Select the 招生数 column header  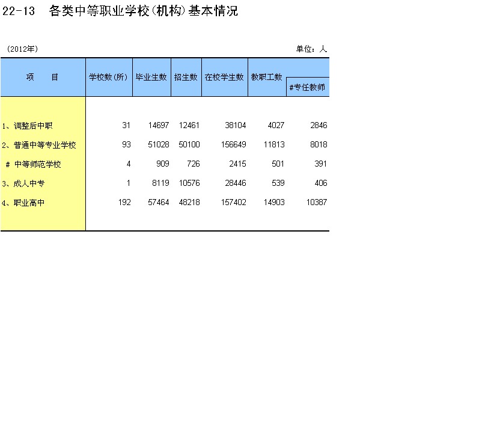pyautogui.click(x=186, y=77)
